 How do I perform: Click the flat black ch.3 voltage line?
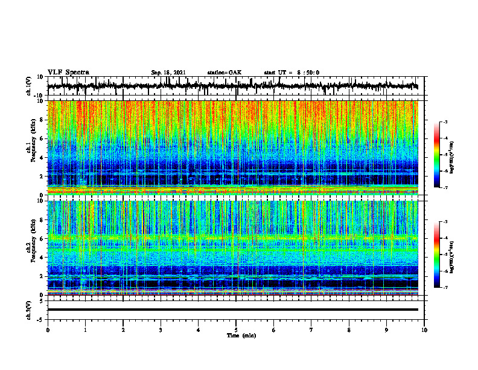tap(232, 310)
